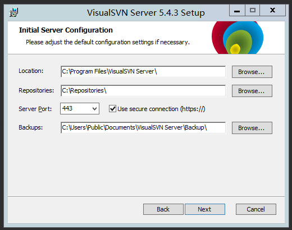Maximize the setup window
This screenshot has width=292, height=230.
(x=253, y=10)
